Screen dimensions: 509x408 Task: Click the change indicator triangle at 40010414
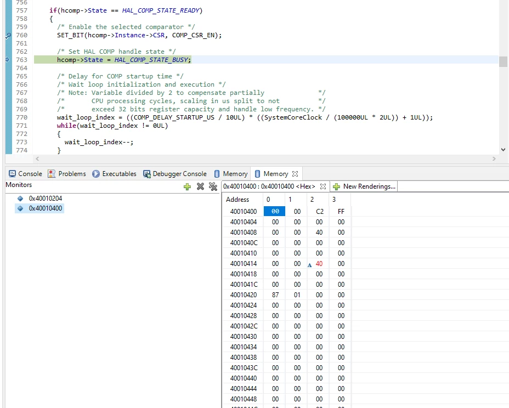(x=310, y=265)
